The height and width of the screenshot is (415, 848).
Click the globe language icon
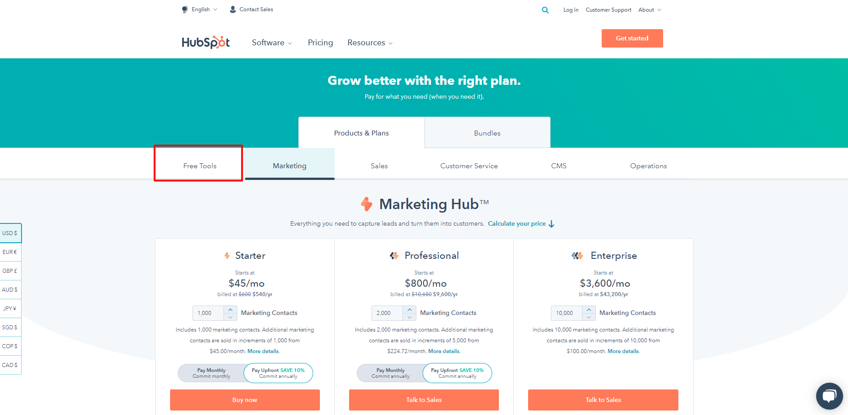click(185, 9)
